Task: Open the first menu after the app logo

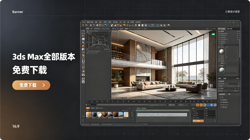Action: [90, 22]
